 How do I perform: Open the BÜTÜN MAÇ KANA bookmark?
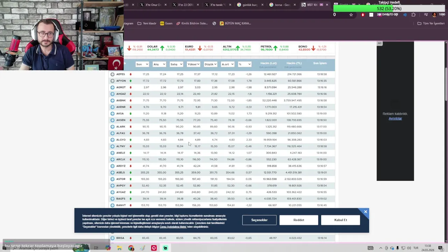point(235,23)
